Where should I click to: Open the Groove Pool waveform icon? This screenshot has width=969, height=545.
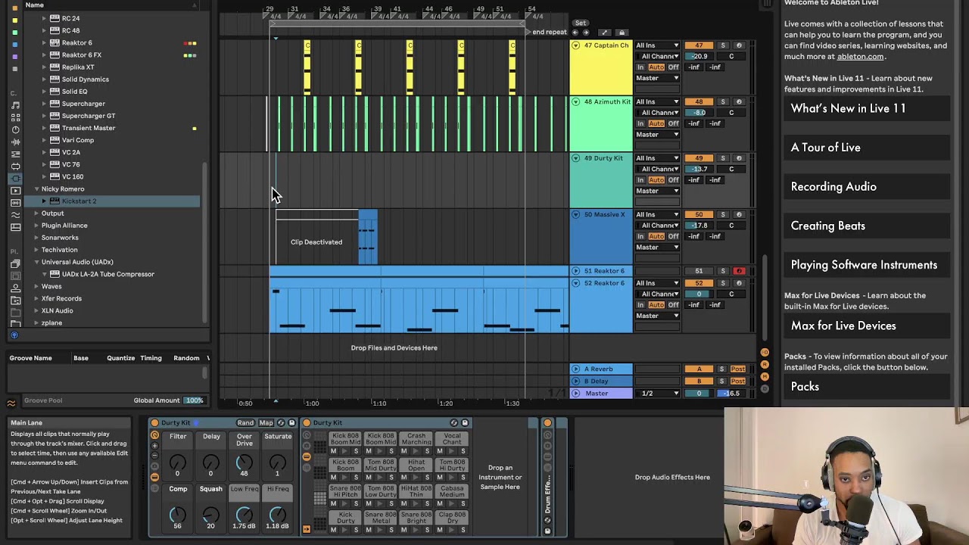[11, 403]
